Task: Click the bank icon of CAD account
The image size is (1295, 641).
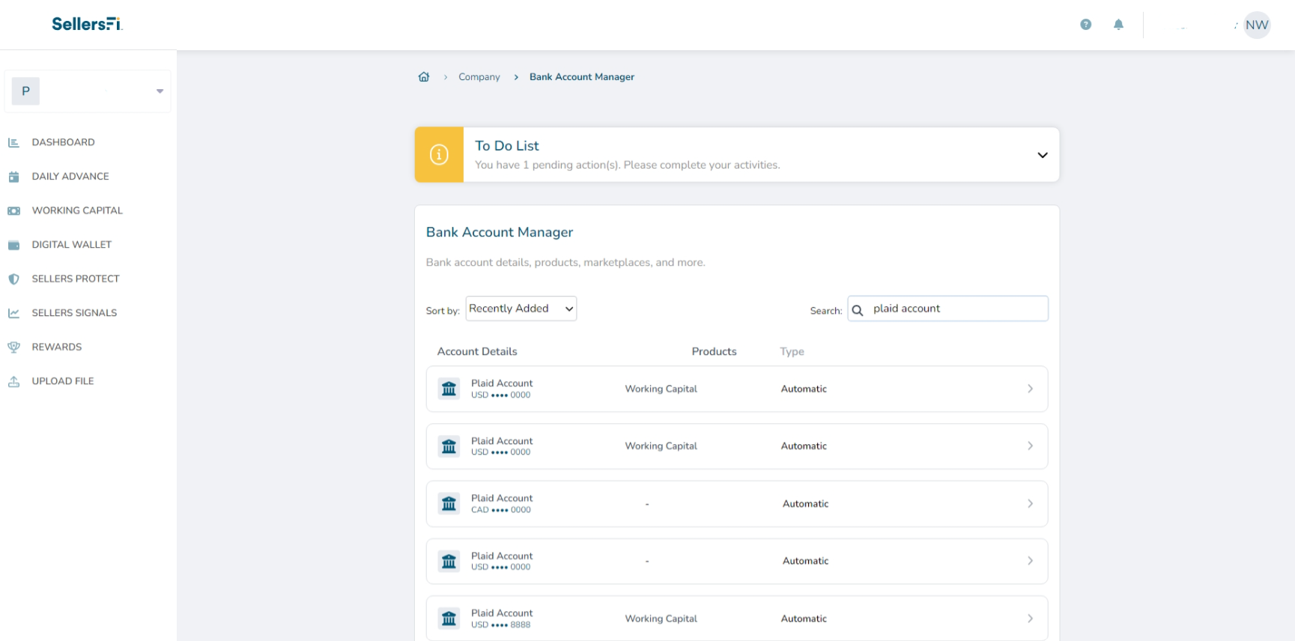Action: (x=449, y=504)
